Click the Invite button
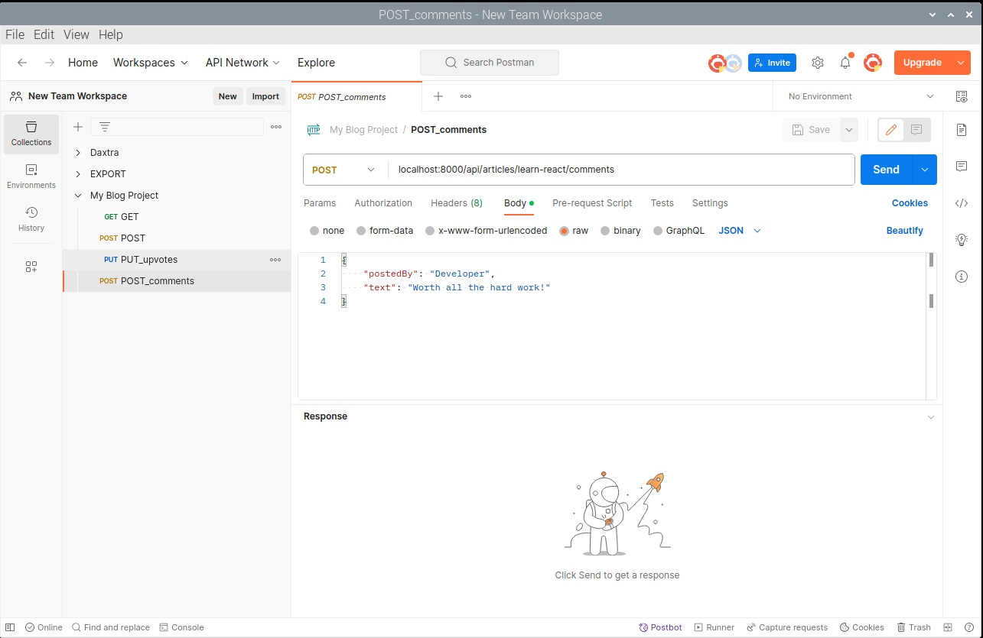983x638 pixels. [772, 63]
